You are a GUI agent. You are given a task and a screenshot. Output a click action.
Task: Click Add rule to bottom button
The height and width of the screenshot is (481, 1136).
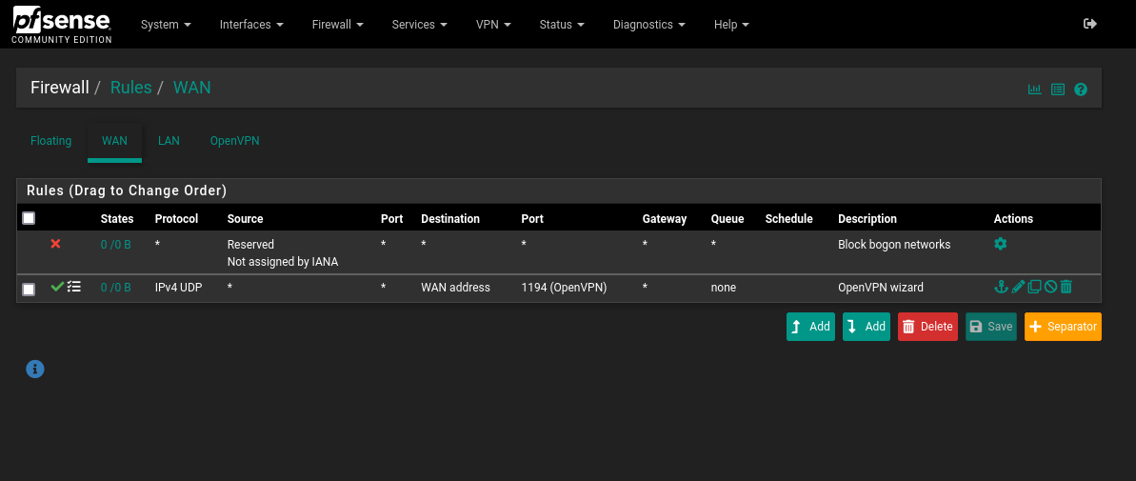point(867,327)
